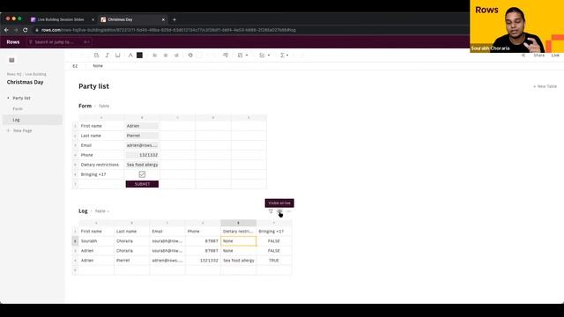Open the text color tool
The height and width of the screenshot is (317, 564).
130,55
